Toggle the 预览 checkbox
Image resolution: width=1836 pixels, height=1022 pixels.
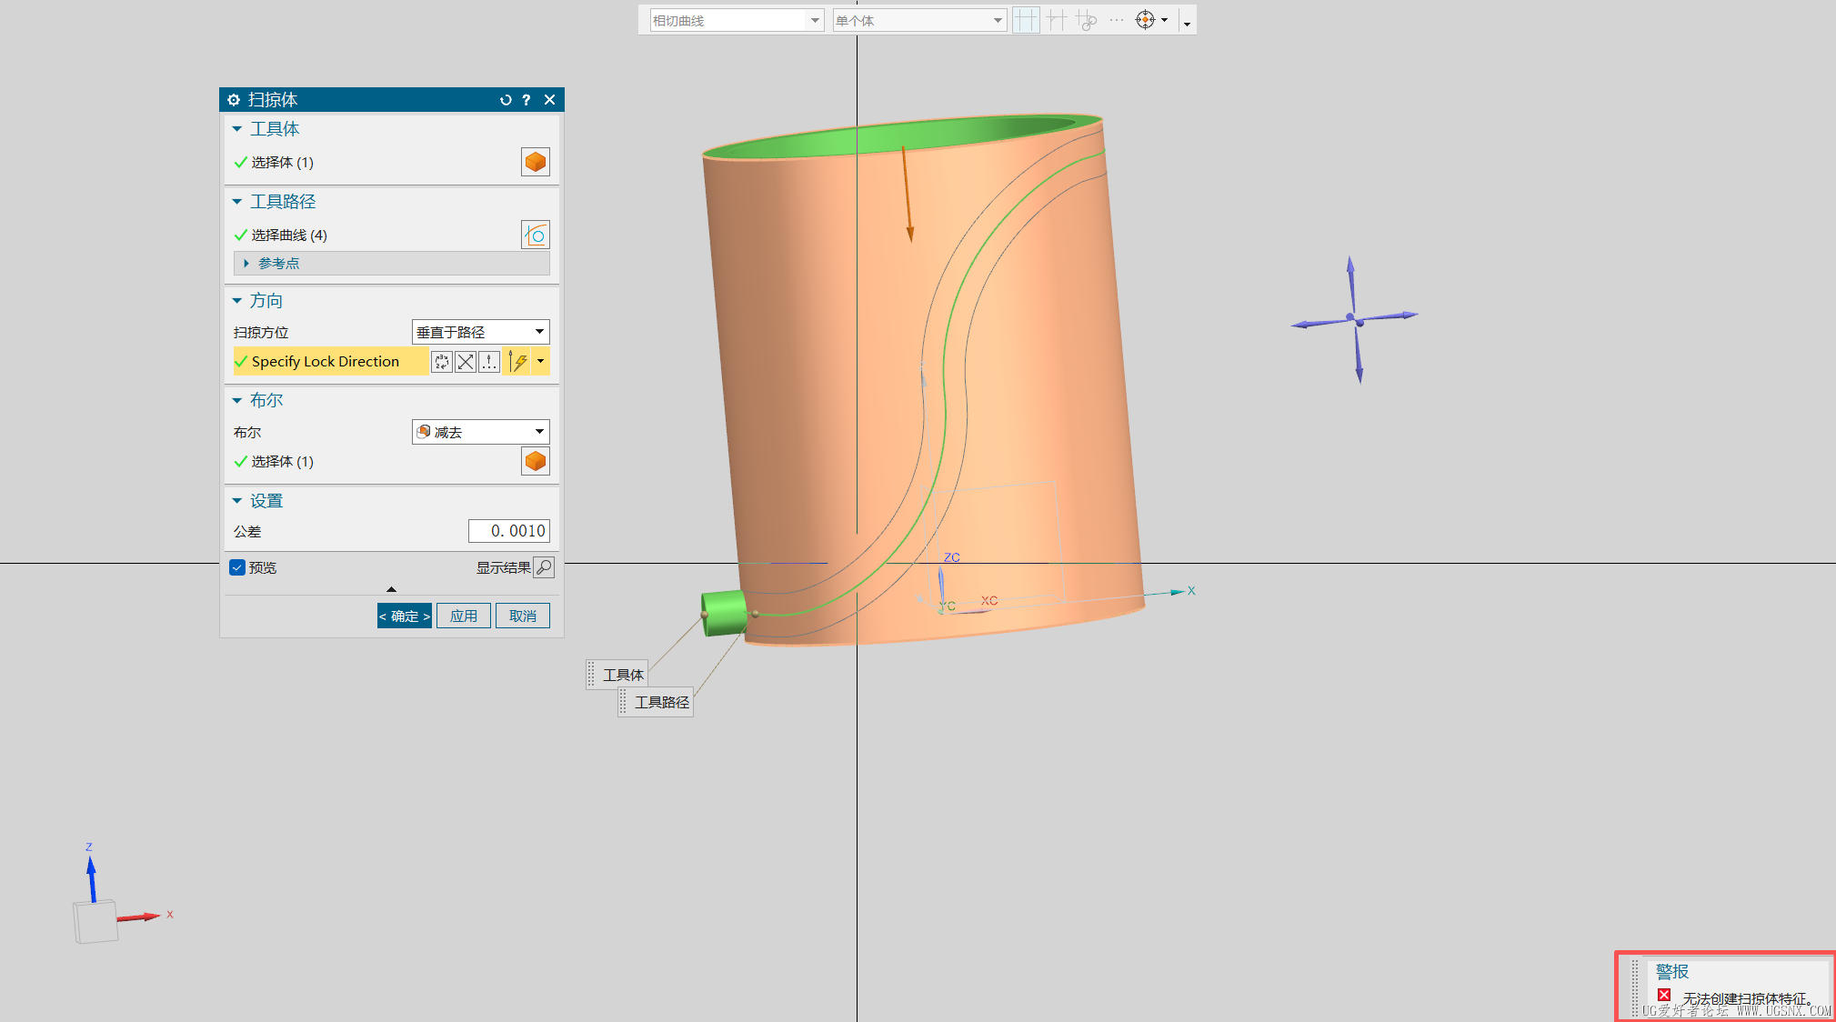pyautogui.click(x=237, y=567)
